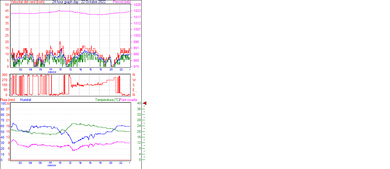390x169 pixels.
Task: Click the 360 value on wind direction axis
Action: pos(5,75)
